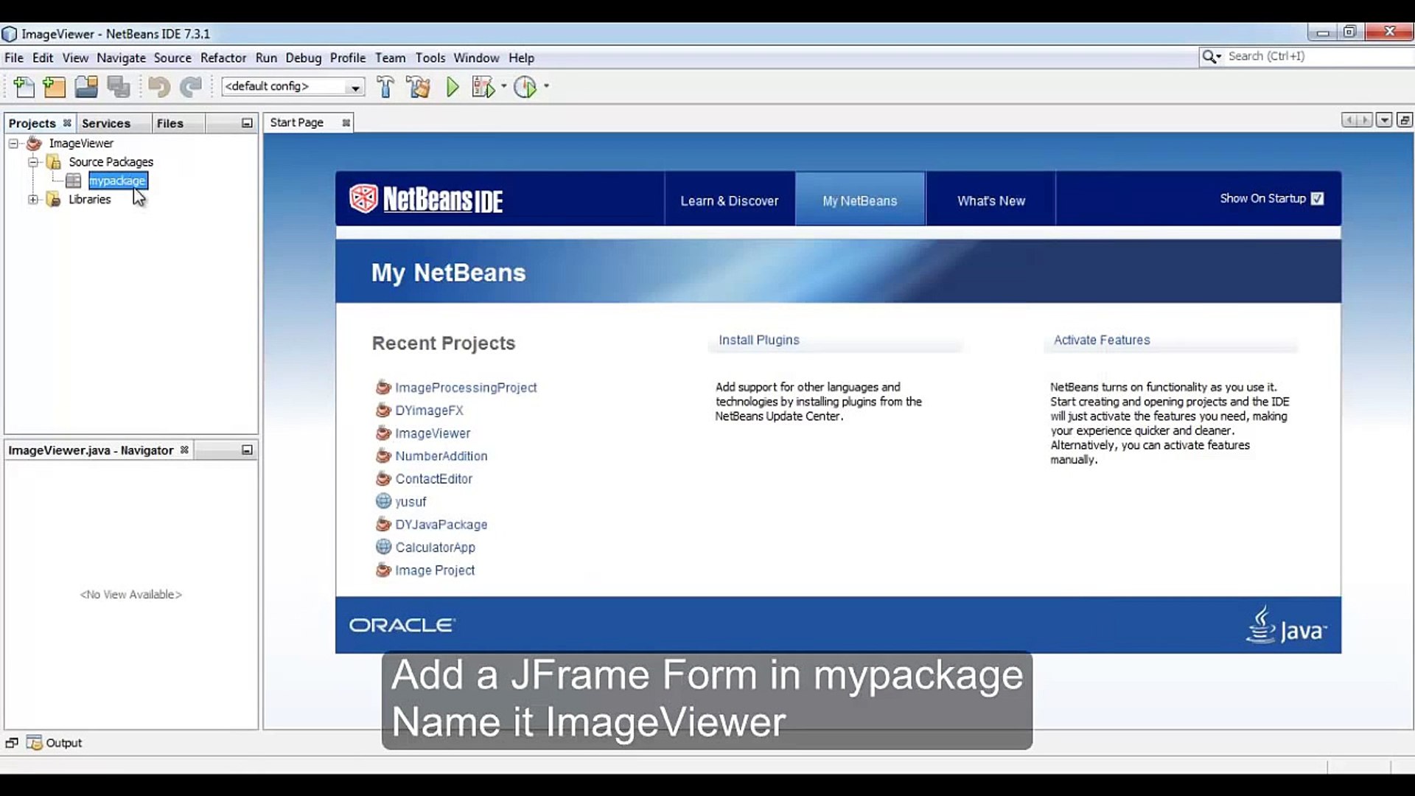
Task: Open the Refactor menu
Action: point(223,57)
